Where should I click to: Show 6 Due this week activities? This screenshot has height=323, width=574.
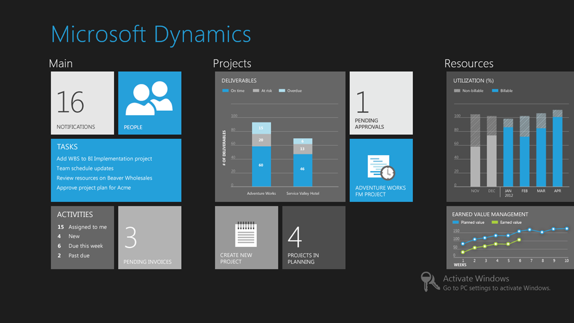point(80,246)
